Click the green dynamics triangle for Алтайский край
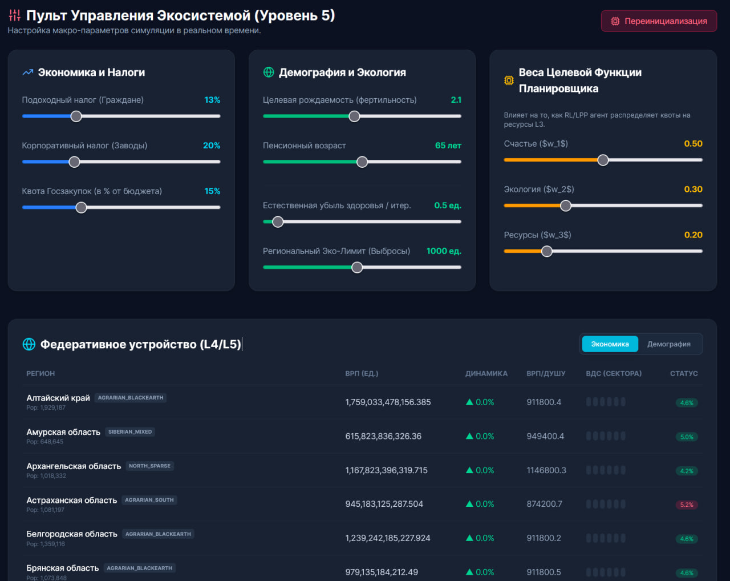The width and height of the screenshot is (730, 581). [x=469, y=402]
